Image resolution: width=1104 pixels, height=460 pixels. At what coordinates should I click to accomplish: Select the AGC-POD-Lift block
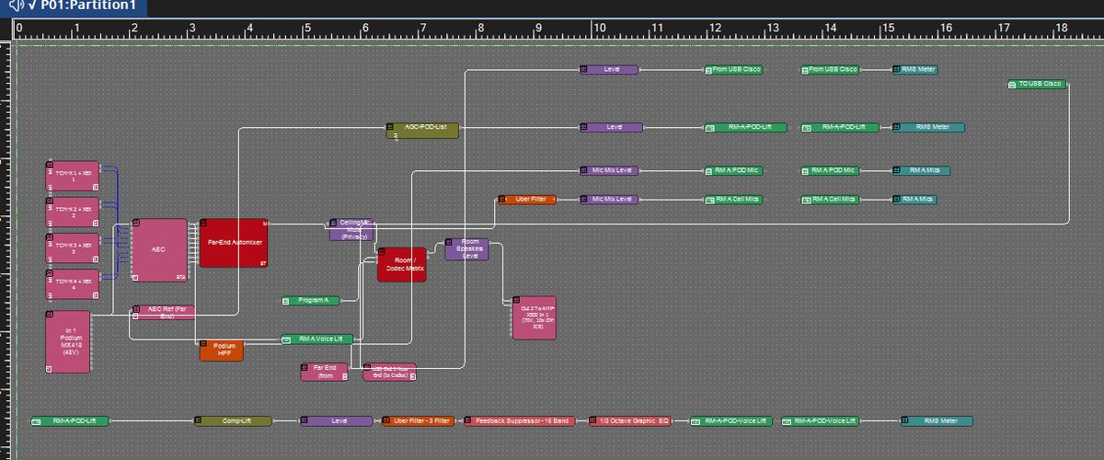[x=422, y=131]
